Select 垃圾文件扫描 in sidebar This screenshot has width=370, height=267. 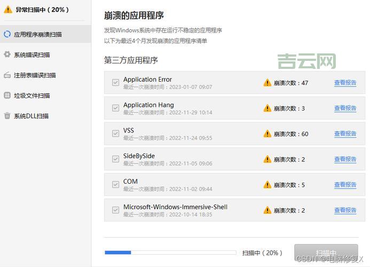pyautogui.click(x=45, y=96)
